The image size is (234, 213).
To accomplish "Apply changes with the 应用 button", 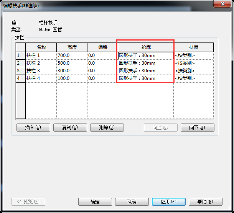I will pyautogui.click(x=168, y=202).
